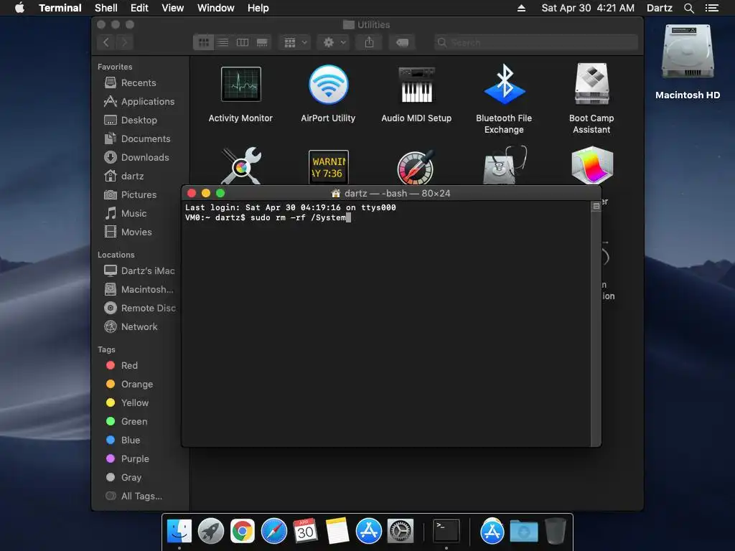This screenshot has width=735, height=551.
Task: Switch Finder to list view
Action: [x=223, y=42]
